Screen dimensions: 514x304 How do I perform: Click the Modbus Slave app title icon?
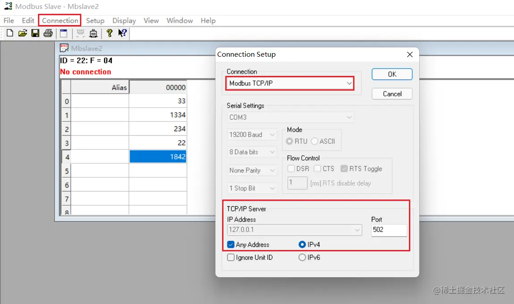coord(8,6)
